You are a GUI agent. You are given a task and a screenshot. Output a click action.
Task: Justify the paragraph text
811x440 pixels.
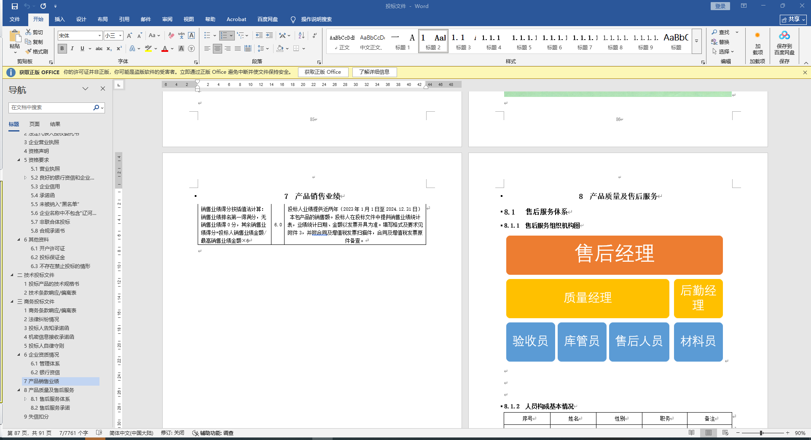click(238, 48)
